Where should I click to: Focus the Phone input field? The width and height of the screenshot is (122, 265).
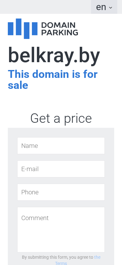tap(61, 192)
